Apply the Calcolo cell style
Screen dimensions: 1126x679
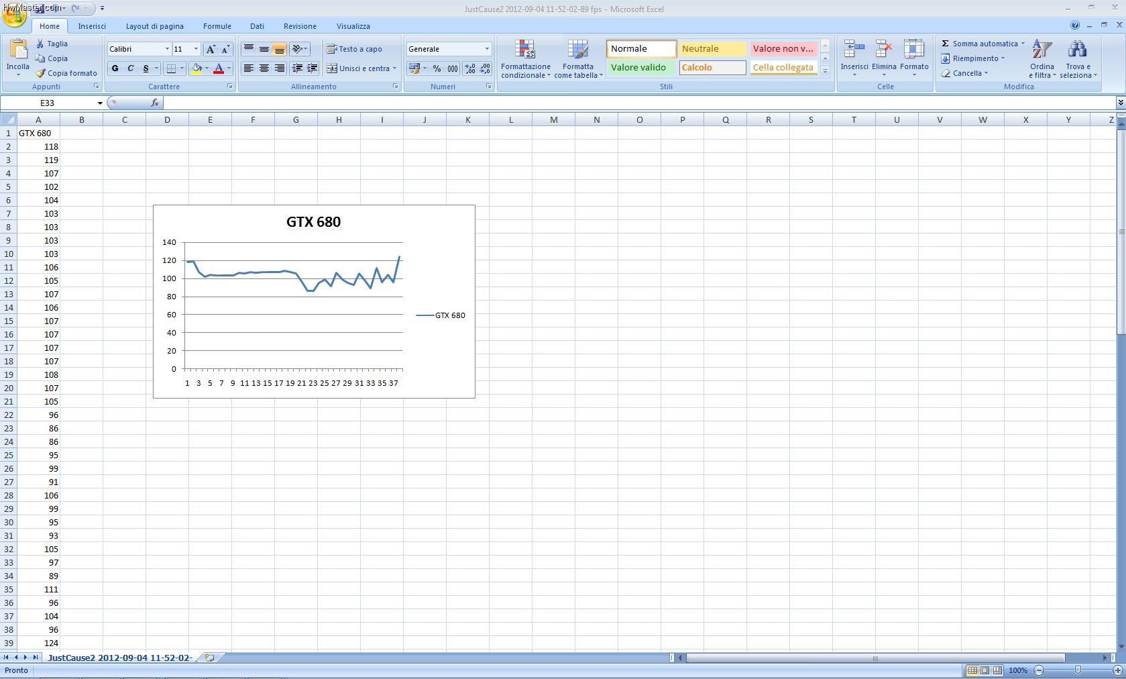[713, 68]
